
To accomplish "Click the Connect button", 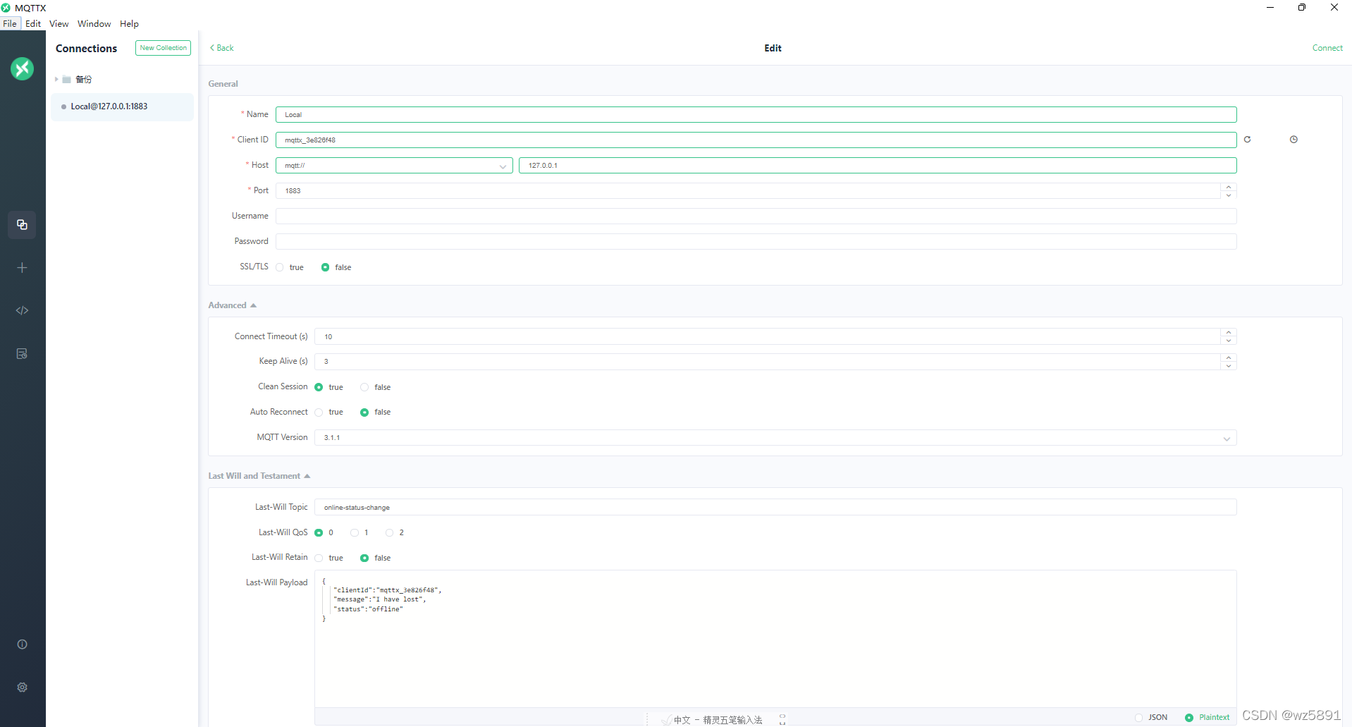I will (1327, 48).
